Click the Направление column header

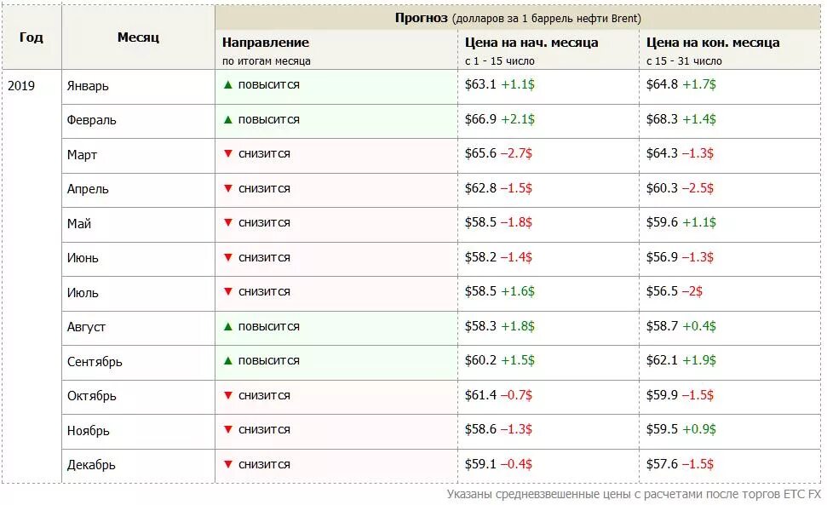(x=266, y=43)
